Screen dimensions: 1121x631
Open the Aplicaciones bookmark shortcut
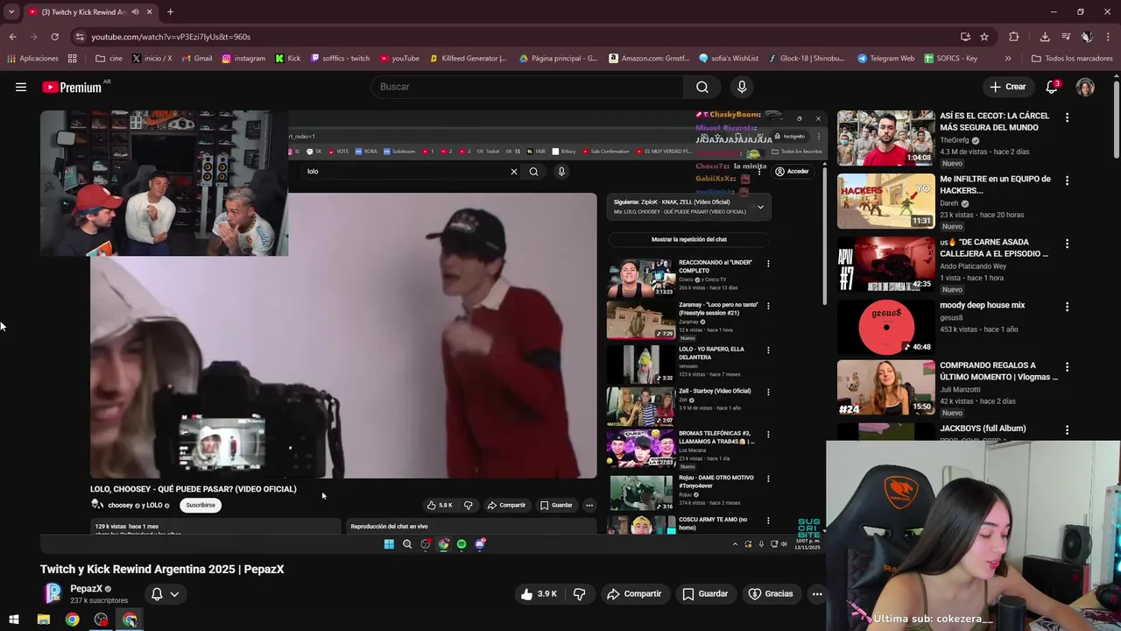pos(32,59)
